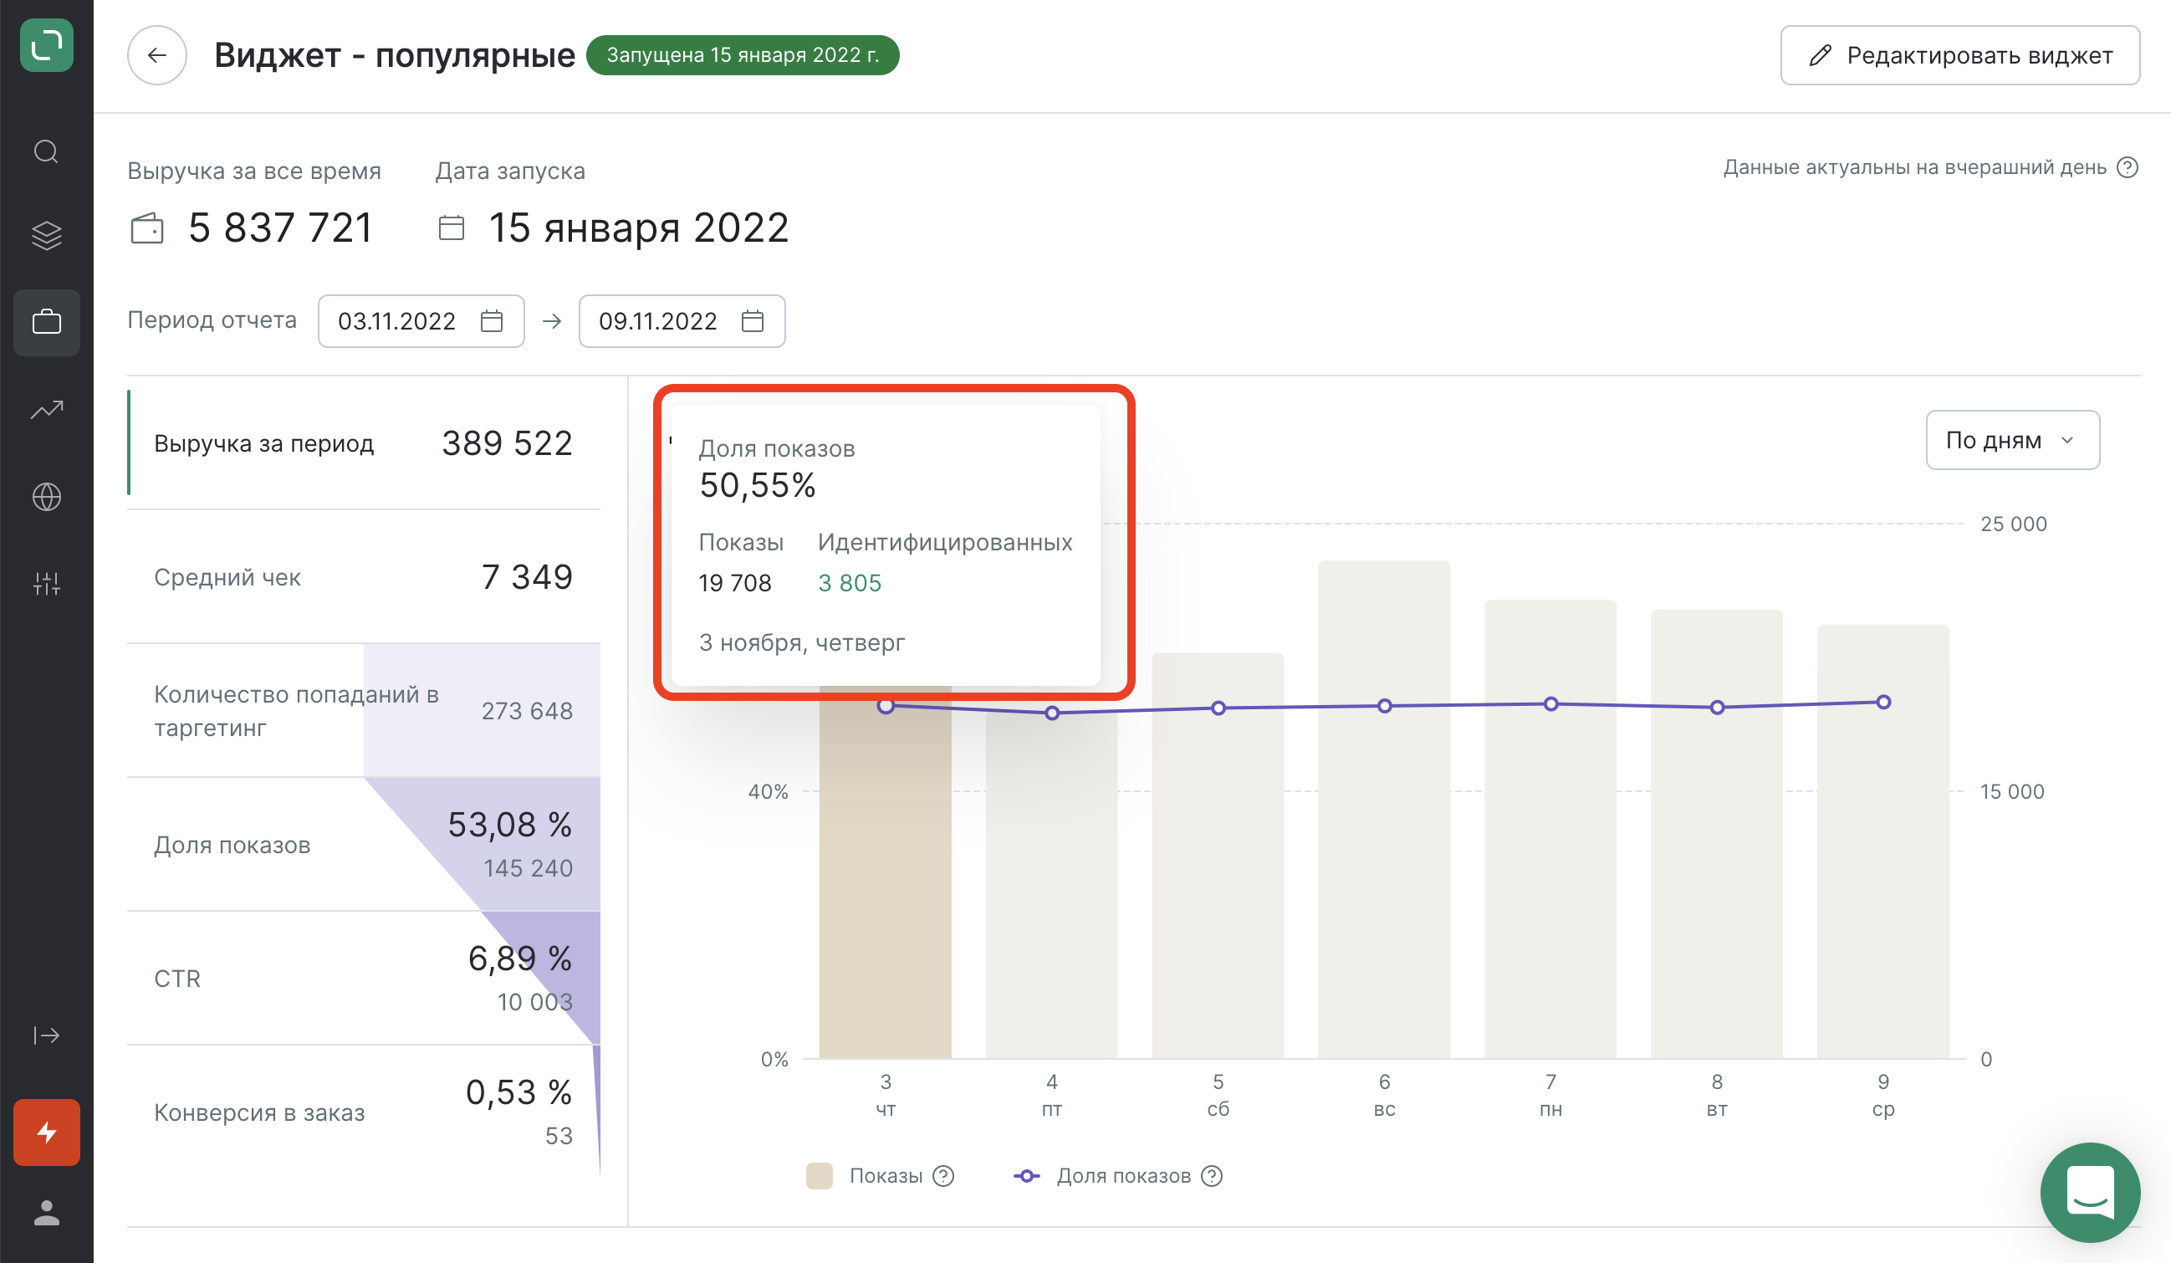Image resolution: width=2171 pixels, height=1263 pixels.
Task: Click the bar for 8 вт
Action: [x=1717, y=834]
